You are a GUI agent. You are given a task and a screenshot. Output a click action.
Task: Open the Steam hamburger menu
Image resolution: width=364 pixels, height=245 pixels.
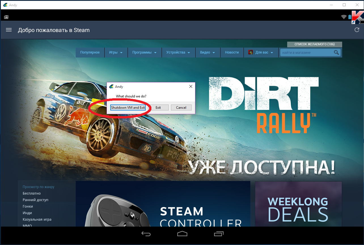click(x=9, y=30)
